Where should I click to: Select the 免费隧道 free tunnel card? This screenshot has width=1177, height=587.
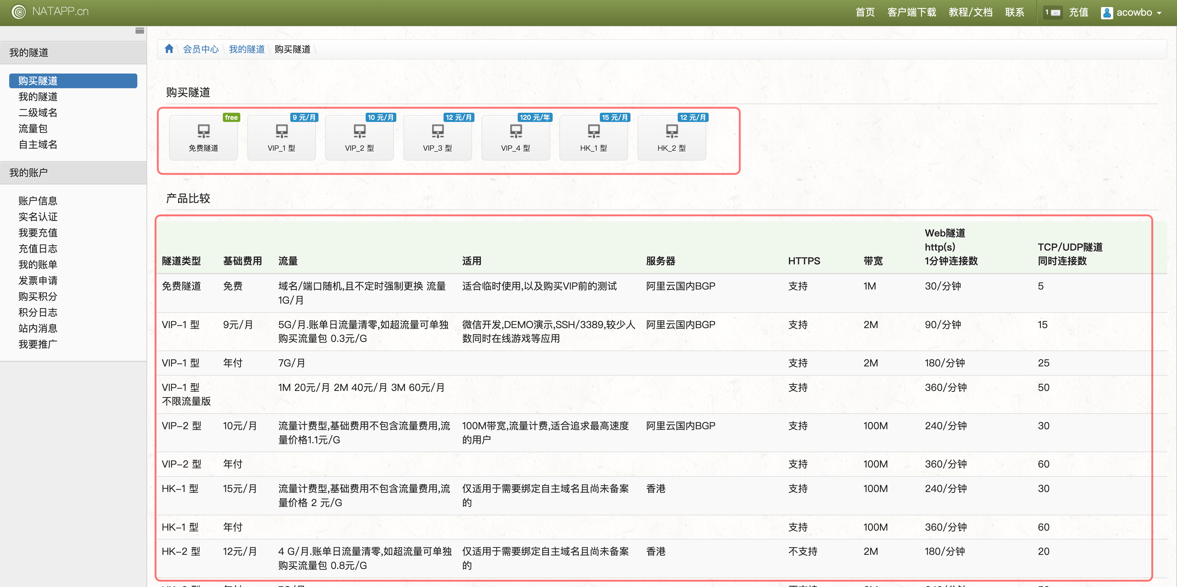pos(203,138)
